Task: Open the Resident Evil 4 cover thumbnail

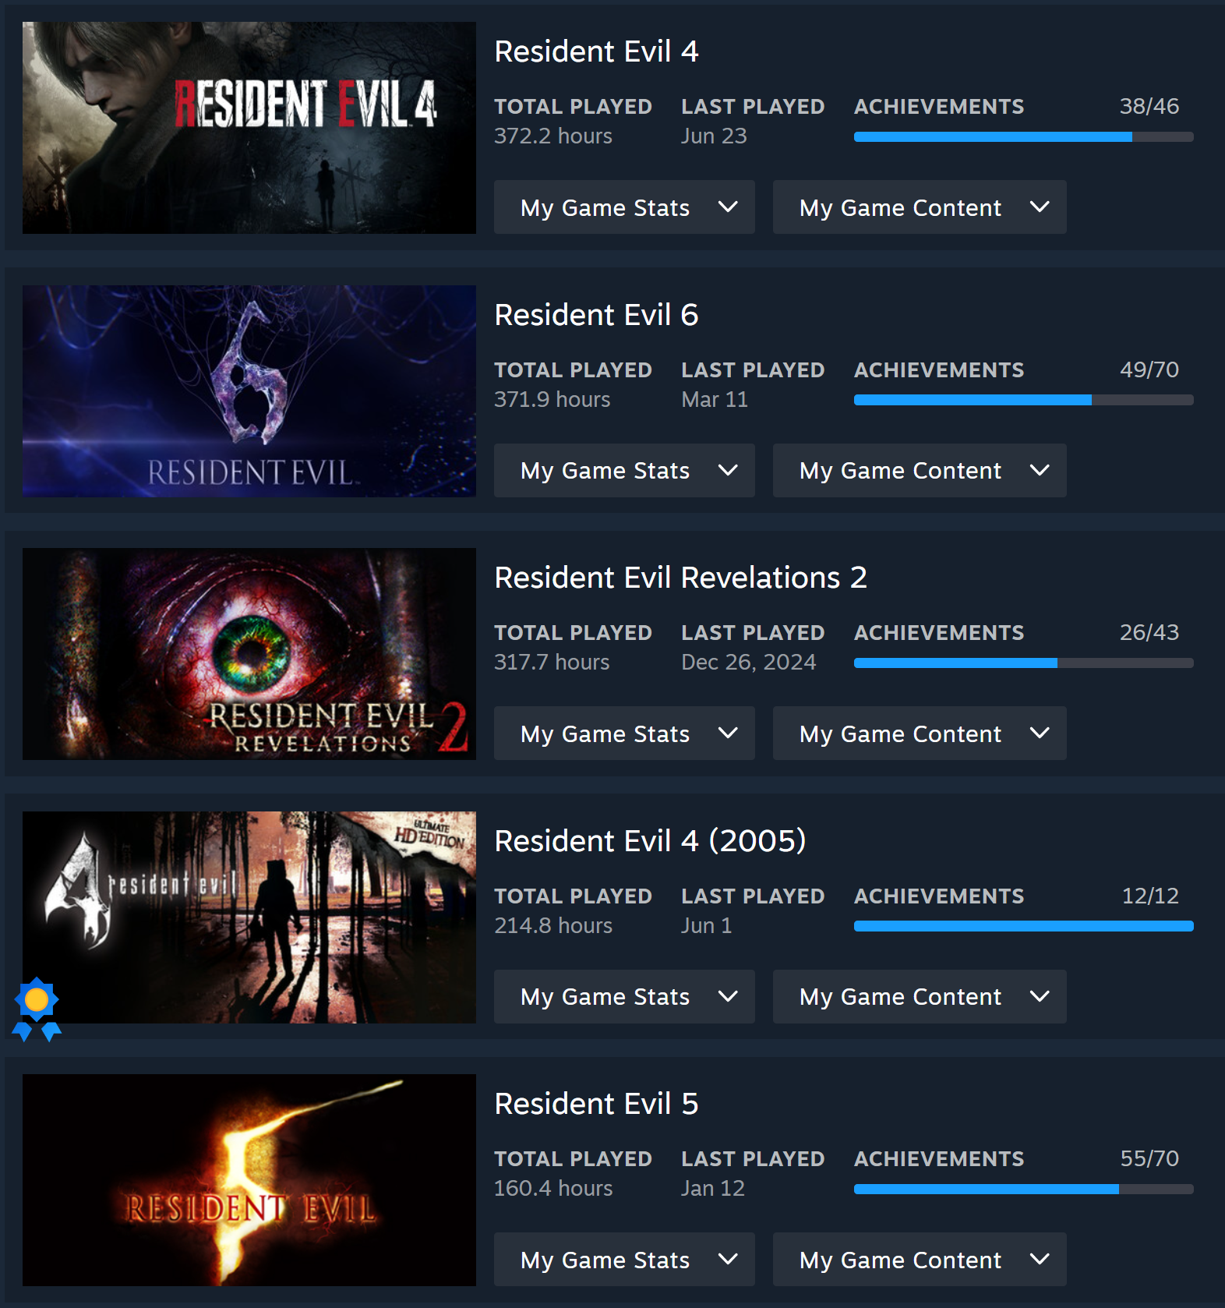Action: (x=249, y=128)
